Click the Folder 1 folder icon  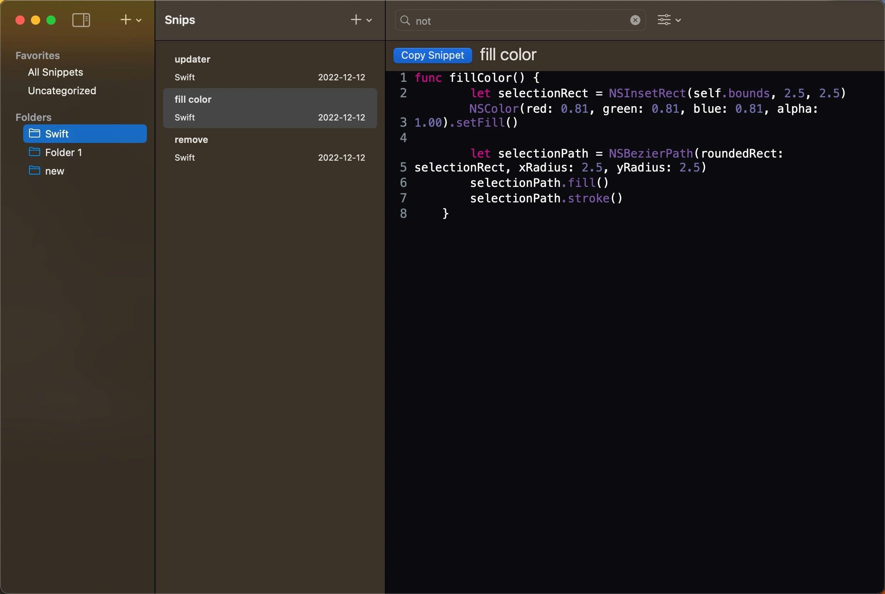tap(34, 152)
